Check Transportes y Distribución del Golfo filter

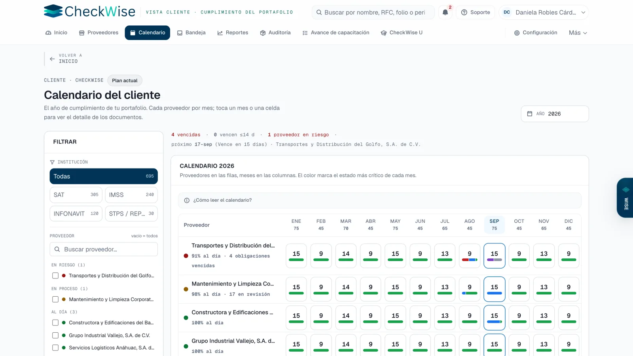point(55,276)
